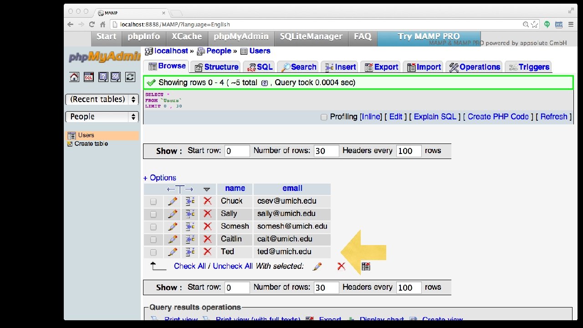Image resolution: width=583 pixels, height=328 pixels.
Task: Open the SQL tab
Action: click(259, 67)
